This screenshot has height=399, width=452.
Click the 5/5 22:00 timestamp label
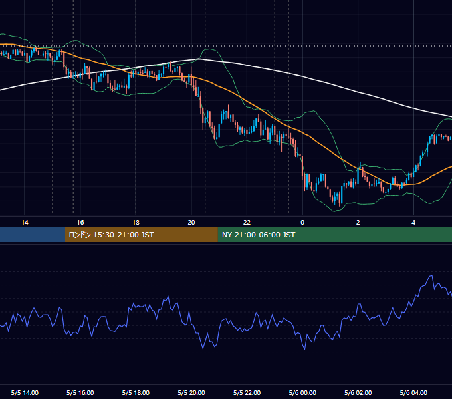point(247,392)
